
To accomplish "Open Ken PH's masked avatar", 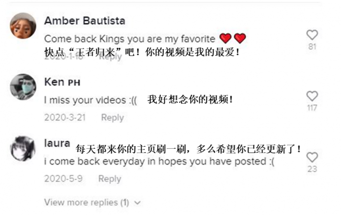I will [23, 87].
